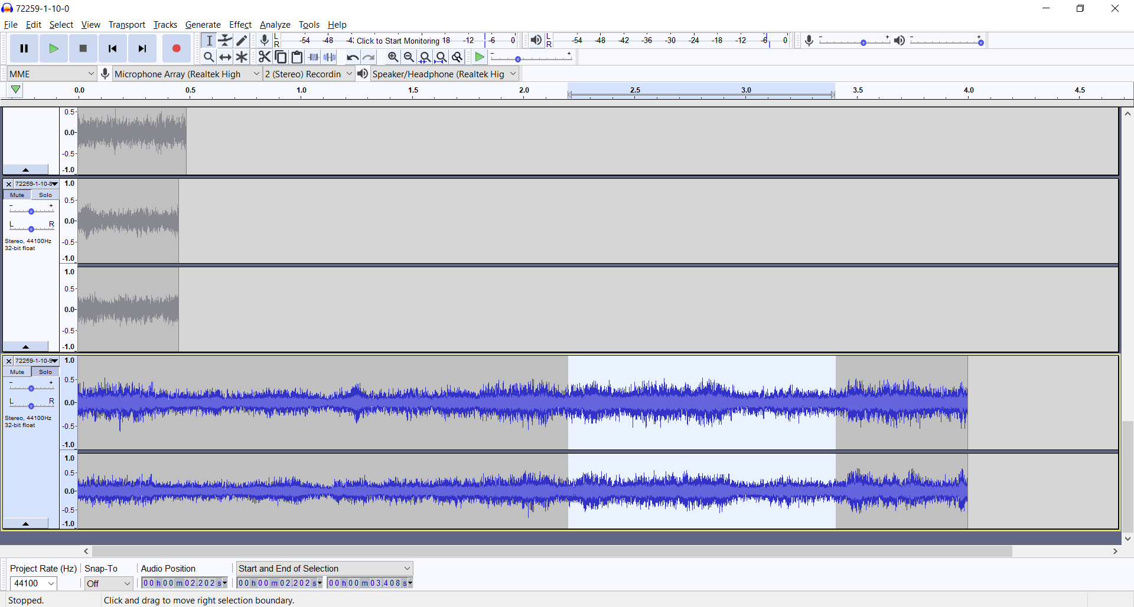The width and height of the screenshot is (1134, 607).
Task: Solo the bottom blue waveform track
Action: [45, 372]
